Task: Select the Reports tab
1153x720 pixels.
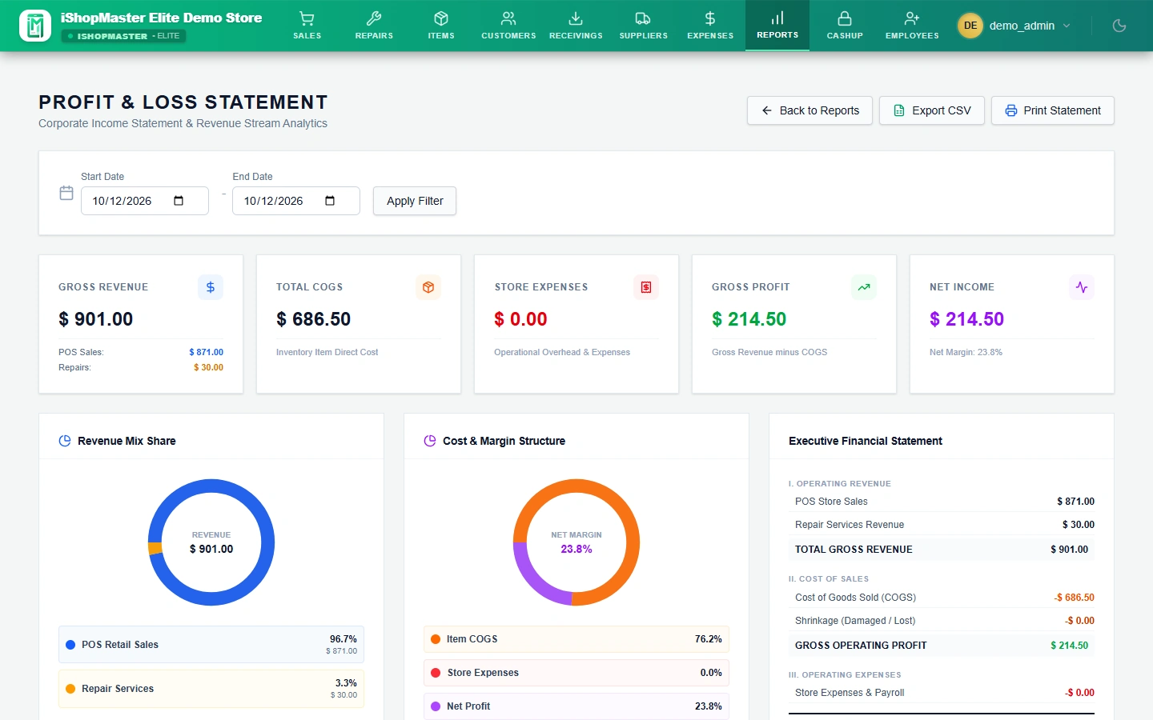Action: tap(777, 26)
